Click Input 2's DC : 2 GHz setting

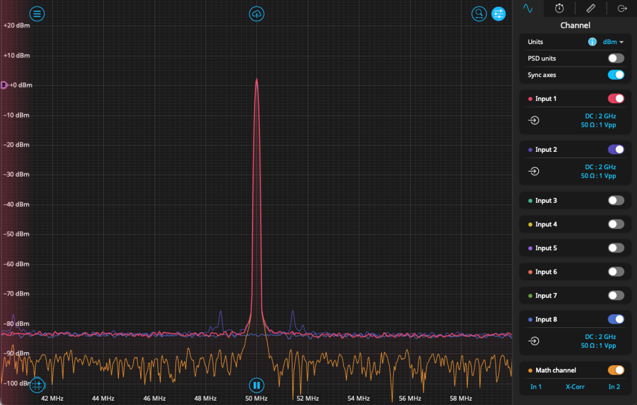[x=600, y=167]
